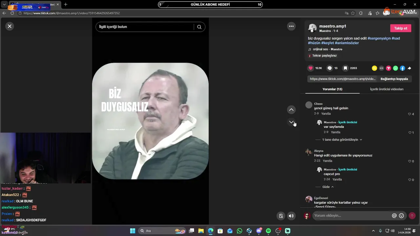Click the Takip et follow button
The image size is (420, 236).
click(401, 28)
